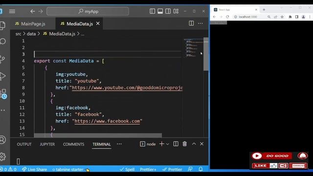Go back with the editor navigation arrow

click(x=33, y=11)
